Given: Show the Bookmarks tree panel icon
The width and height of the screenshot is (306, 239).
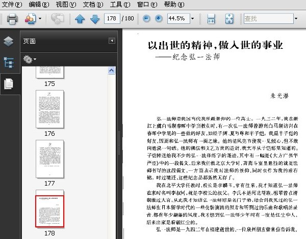Looking at the screenshot, I should click(x=9, y=63).
